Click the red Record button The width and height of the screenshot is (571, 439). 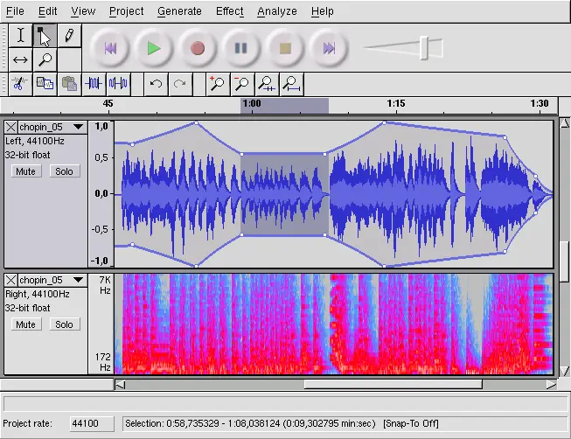coord(198,48)
